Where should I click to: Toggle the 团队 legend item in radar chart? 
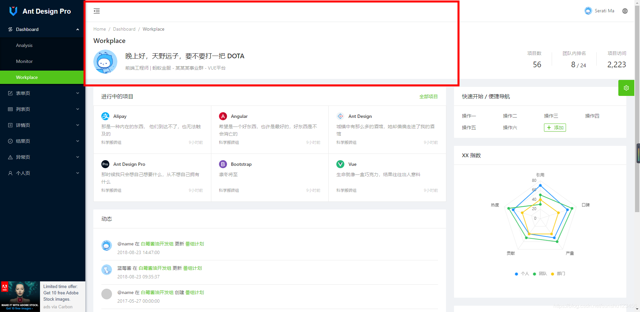point(540,274)
